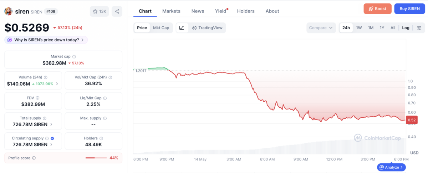This screenshot has width=428, height=173.
Task: Open the Yield tab
Action: coord(221,11)
